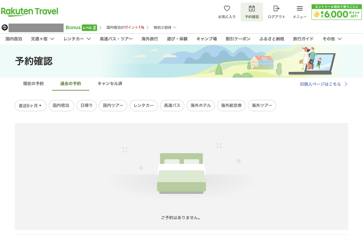Click the ご予約はありません。 message
This screenshot has width=363, height=236.
(x=181, y=218)
